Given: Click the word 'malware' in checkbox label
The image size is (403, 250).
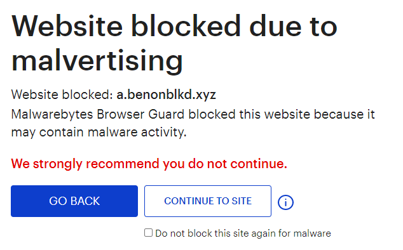Looking at the screenshot, I should (x=312, y=234).
